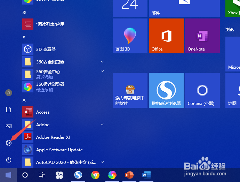Image resolution: width=240 pixels, height=182 pixels.
Task: Open the 360安全浏览器 folder entry
Action: [x=64, y=62]
